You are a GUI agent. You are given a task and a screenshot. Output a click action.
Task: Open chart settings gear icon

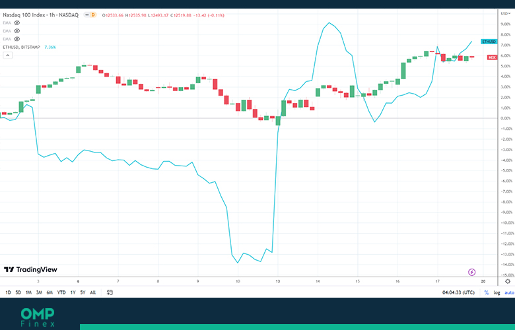[x=508, y=281]
